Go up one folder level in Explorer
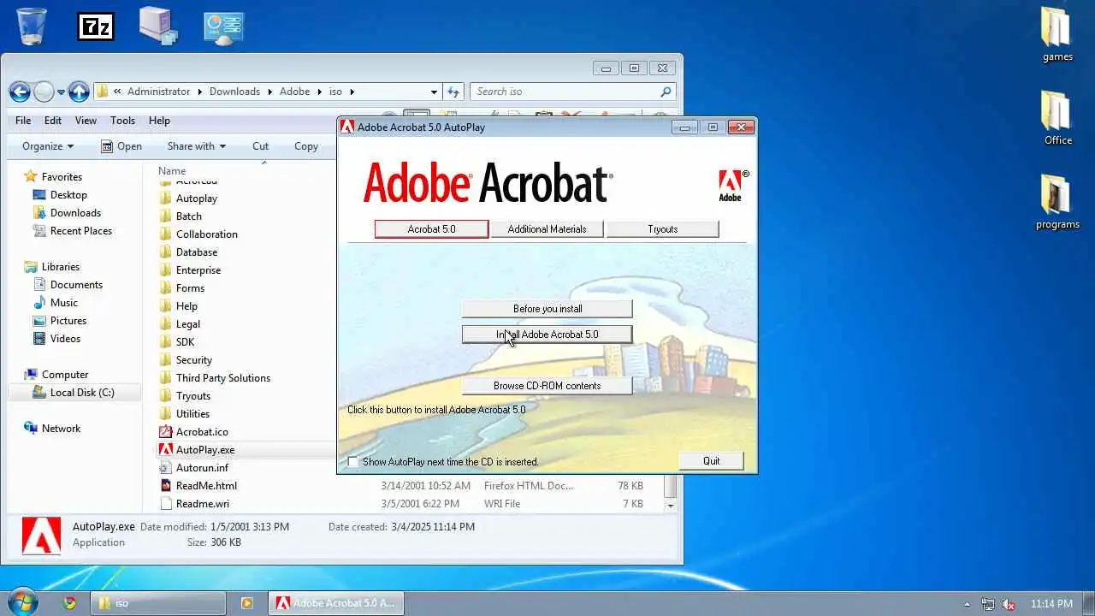Image resolution: width=1095 pixels, height=616 pixels. point(79,92)
